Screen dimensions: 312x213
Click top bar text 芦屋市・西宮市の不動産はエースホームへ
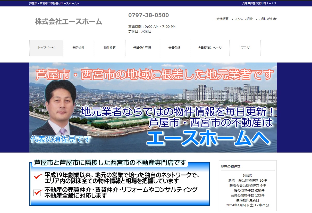click(x=54, y=3)
